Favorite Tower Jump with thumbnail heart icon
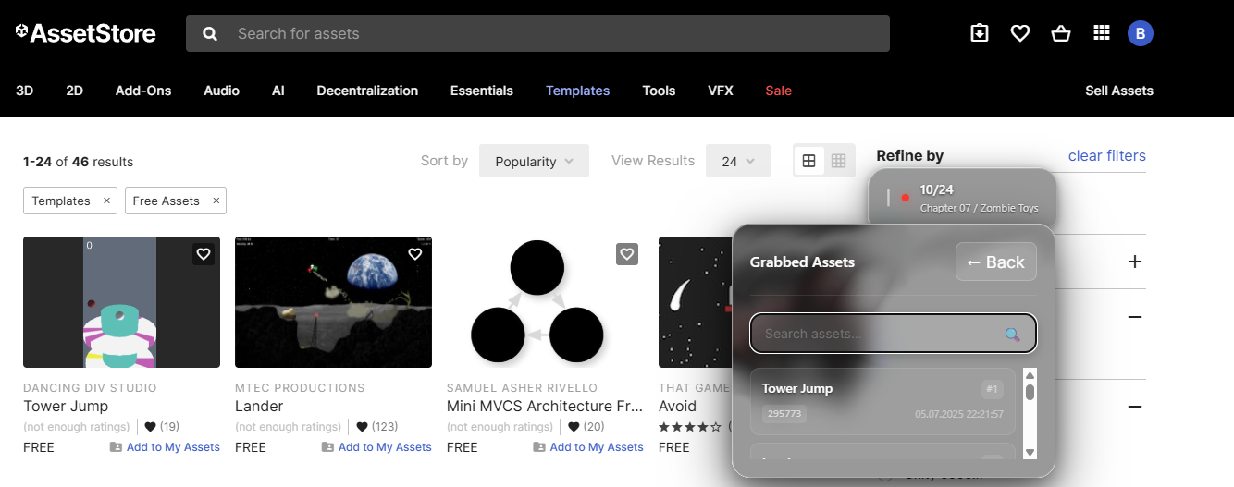 tap(204, 254)
